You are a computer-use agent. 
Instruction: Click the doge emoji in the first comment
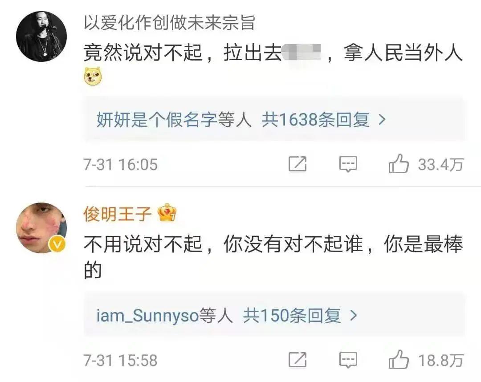[x=93, y=77]
